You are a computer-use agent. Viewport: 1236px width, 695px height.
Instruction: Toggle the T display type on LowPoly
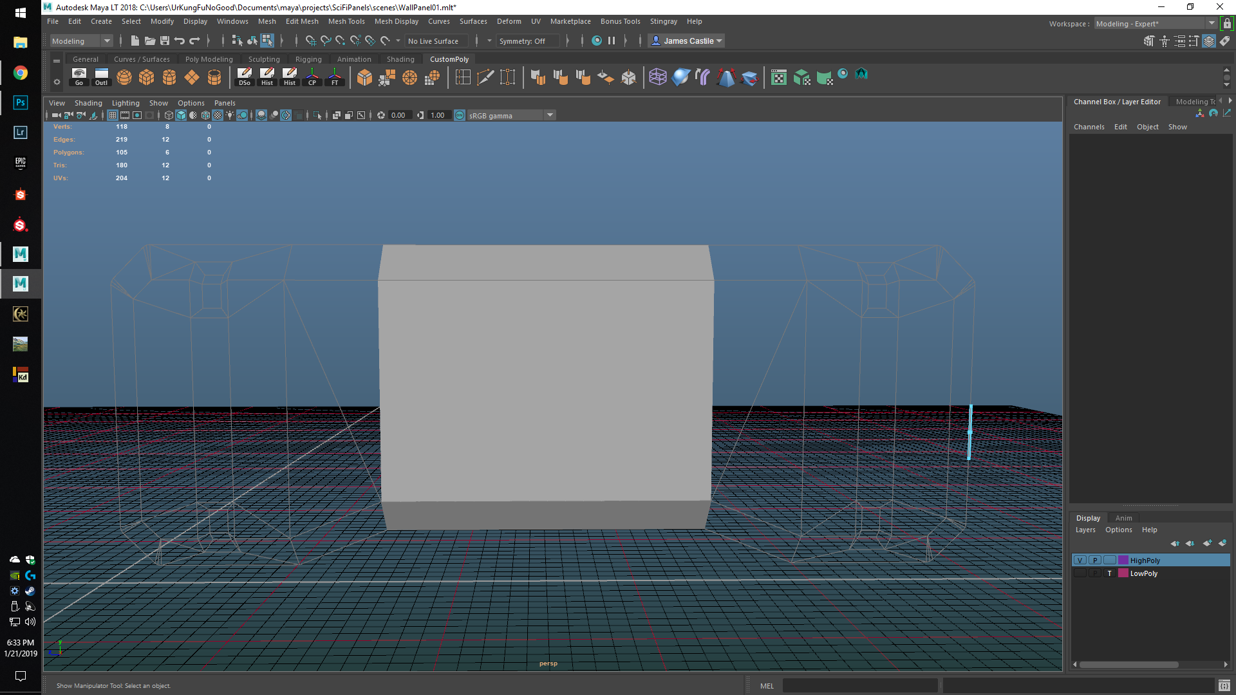(x=1109, y=573)
